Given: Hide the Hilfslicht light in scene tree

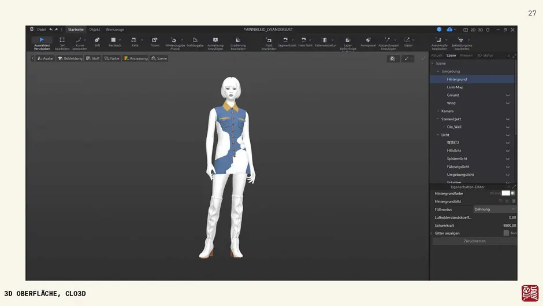Looking at the screenshot, I should click(508, 150).
